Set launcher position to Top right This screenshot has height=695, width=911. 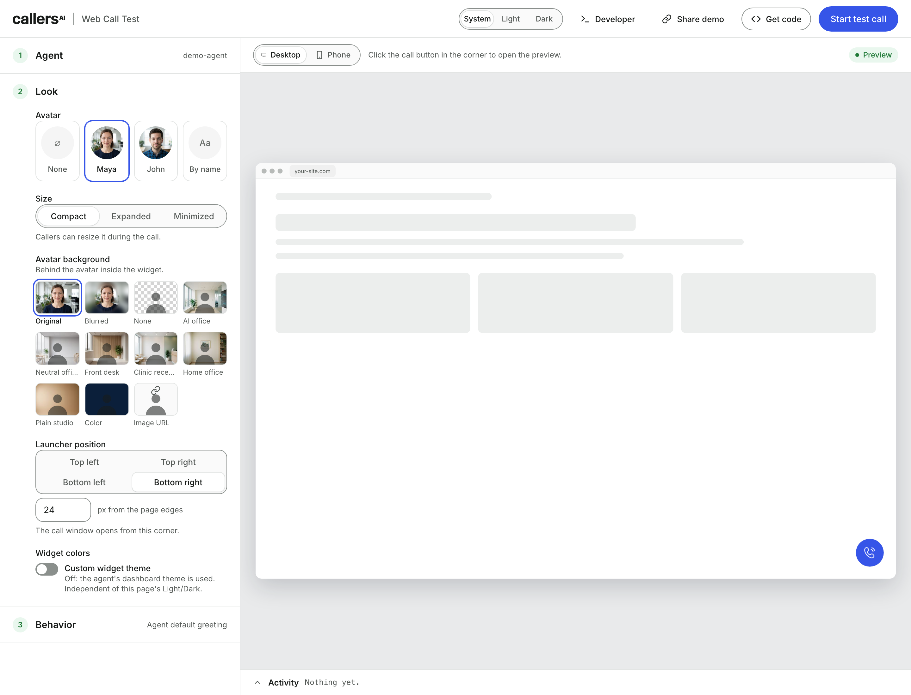point(178,462)
